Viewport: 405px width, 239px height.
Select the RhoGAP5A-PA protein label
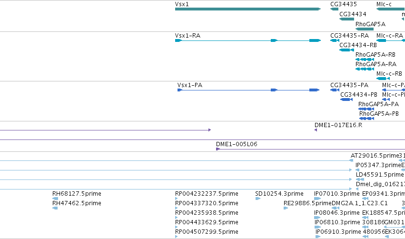(x=378, y=104)
